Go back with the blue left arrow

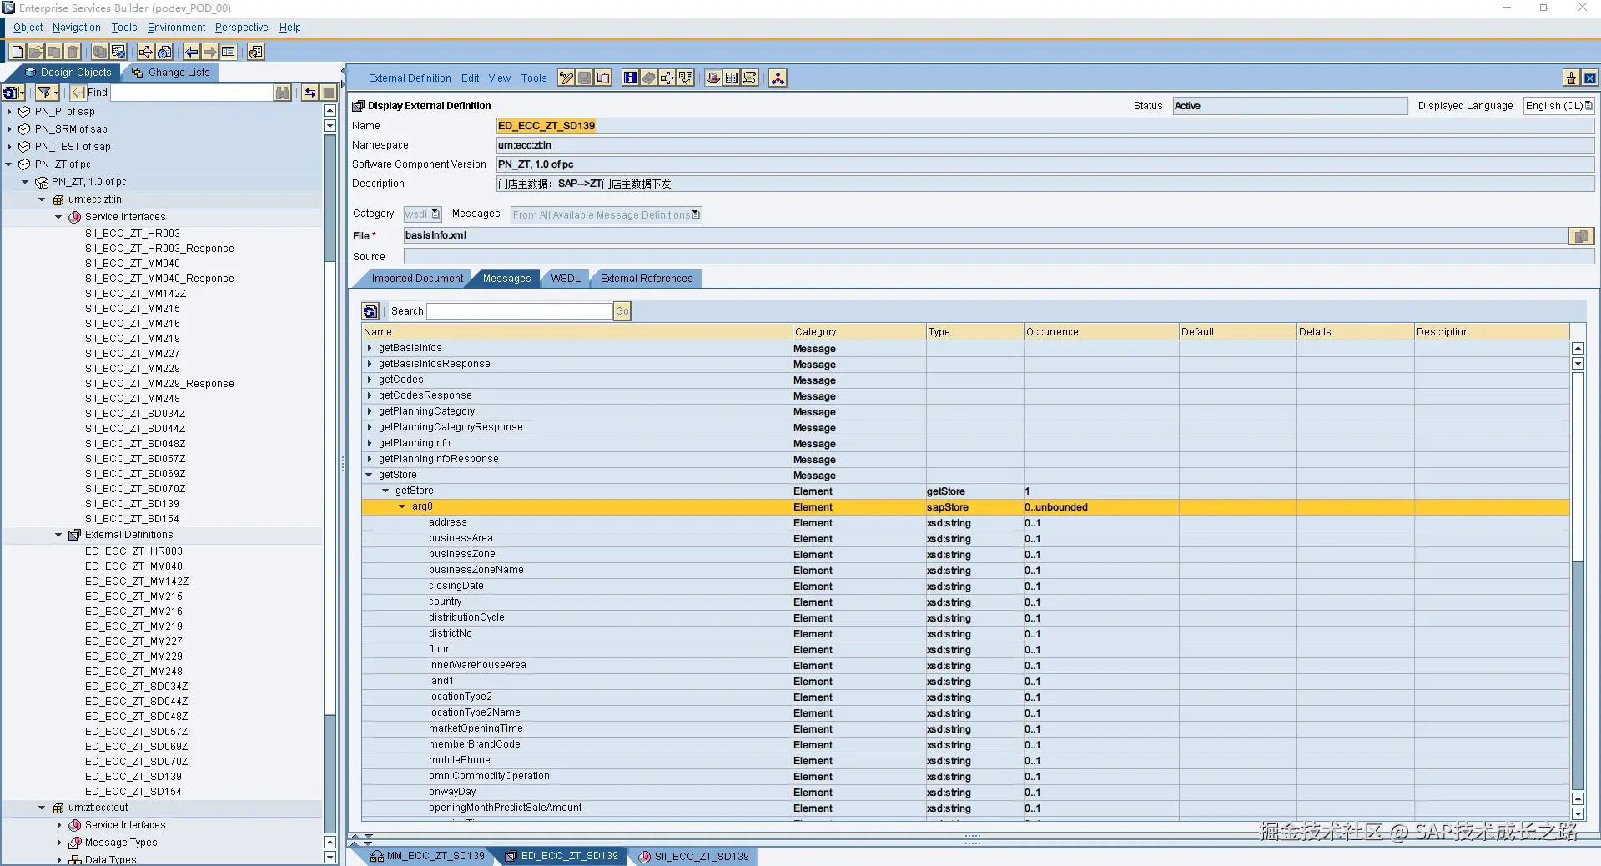click(x=192, y=52)
